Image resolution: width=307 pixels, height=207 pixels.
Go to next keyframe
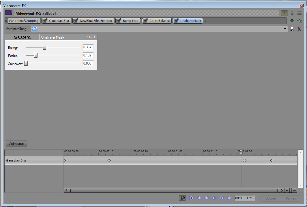[207, 198]
